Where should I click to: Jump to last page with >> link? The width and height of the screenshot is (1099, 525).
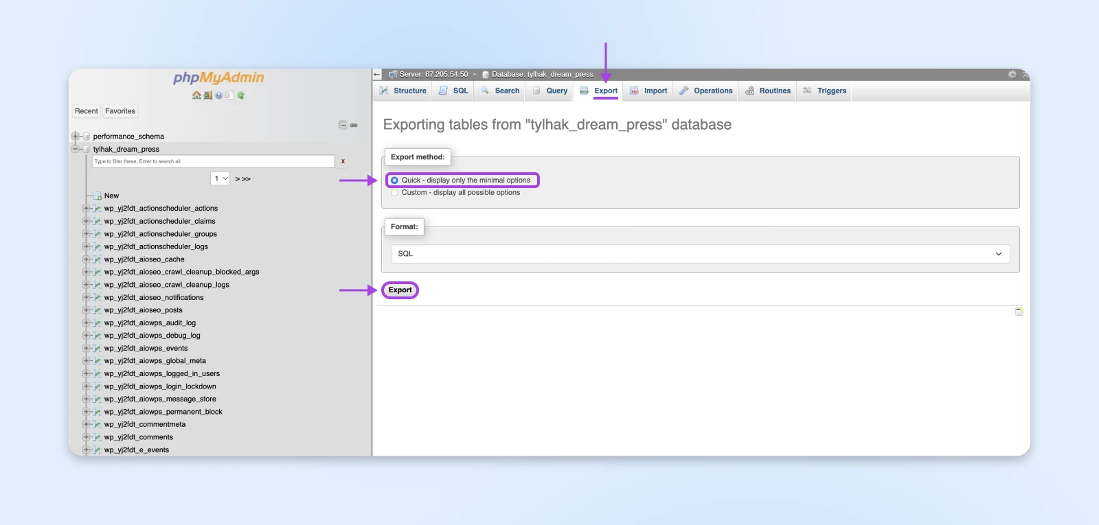coord(246,179)
